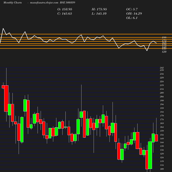
Task: Click the 114 price axis label
Action: tap(162, 165)
